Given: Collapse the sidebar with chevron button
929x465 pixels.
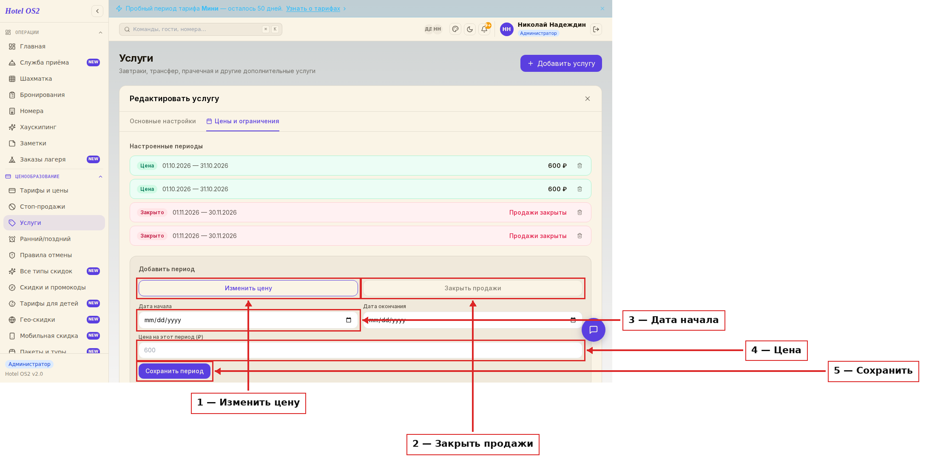Looking at the screenshot, I should pos(97,11).
